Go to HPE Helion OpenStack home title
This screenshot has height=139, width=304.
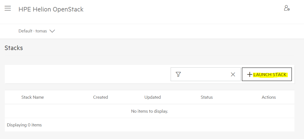51,9
